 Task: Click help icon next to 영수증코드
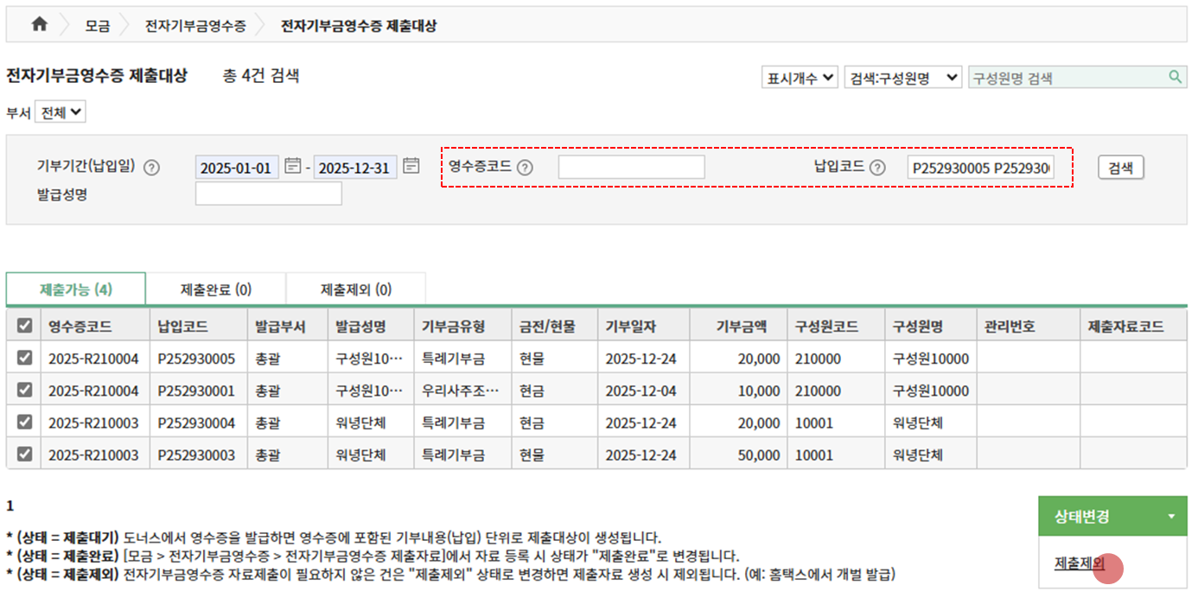tap(524, 168)
